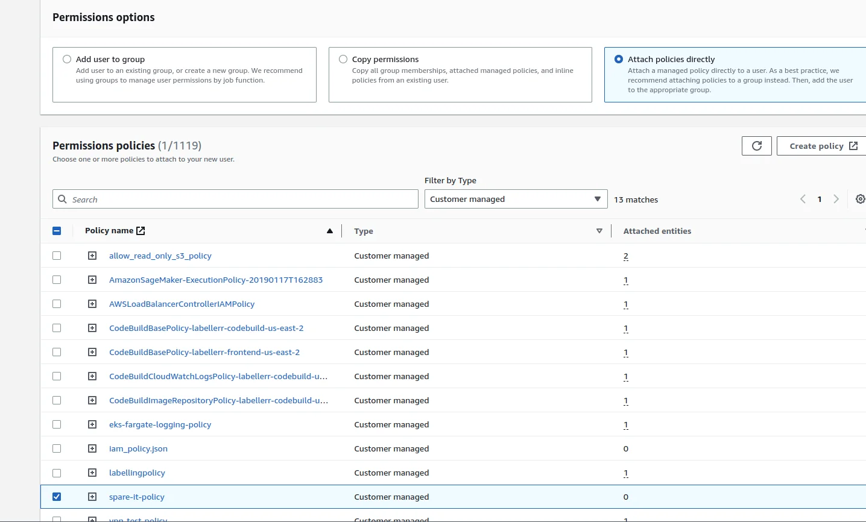Open the iam_policy.json link
Viewport: 866px width, 522px height.
point(138,448)
